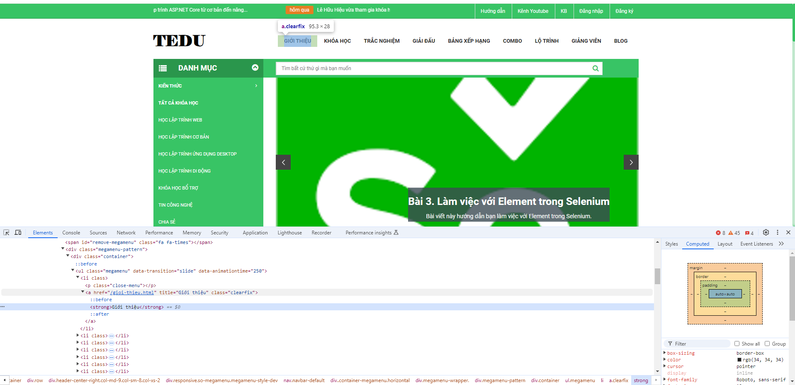Switch to the Console tab
Screen dimensions: 795x385
(x=71, y=233)
